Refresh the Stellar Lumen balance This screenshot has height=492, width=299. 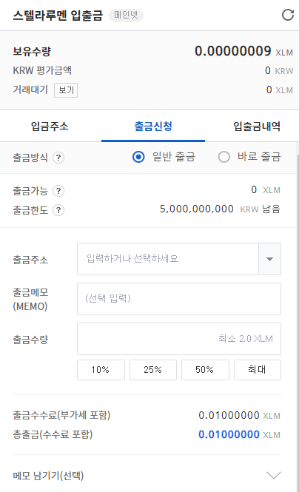point(288,15)
